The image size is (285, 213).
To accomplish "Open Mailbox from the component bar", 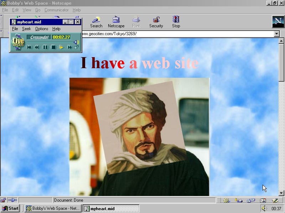I will pyautogui.click(x=238, y=200).
